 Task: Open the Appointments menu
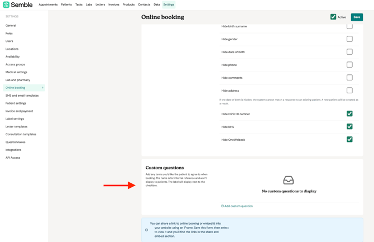tap(48, 4)
